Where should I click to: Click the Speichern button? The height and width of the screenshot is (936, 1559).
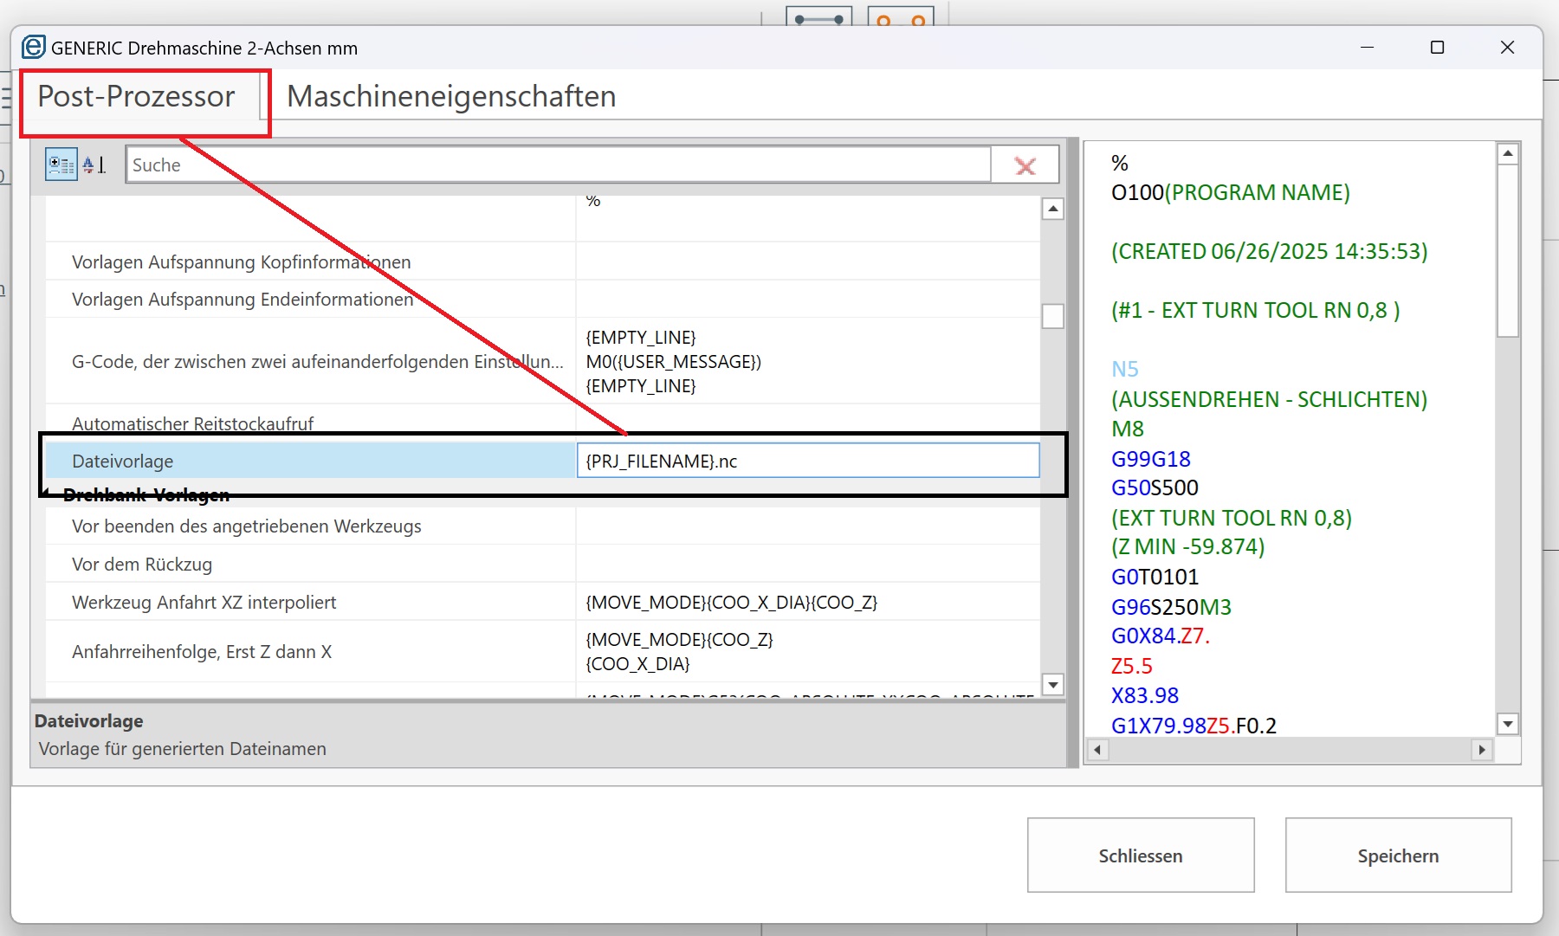pyautogui.click(x=1398, y=855)
